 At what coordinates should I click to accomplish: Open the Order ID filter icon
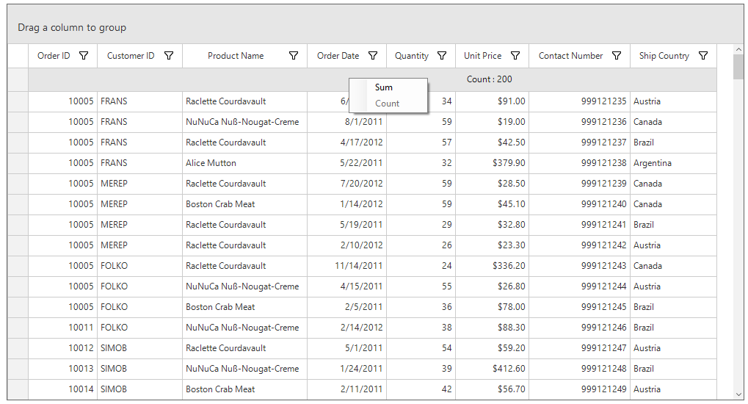(84, 56)
